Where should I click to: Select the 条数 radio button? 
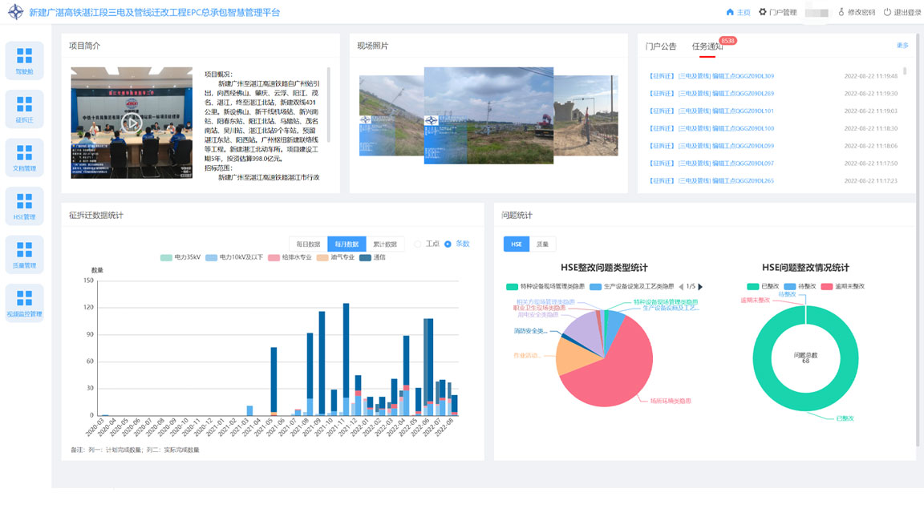448,244
